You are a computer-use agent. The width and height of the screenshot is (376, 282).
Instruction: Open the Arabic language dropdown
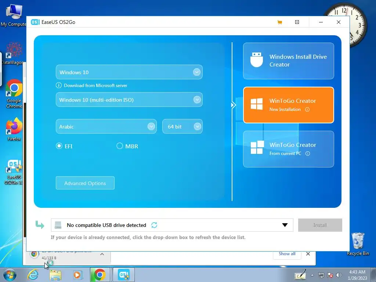(x=106, y=126)
